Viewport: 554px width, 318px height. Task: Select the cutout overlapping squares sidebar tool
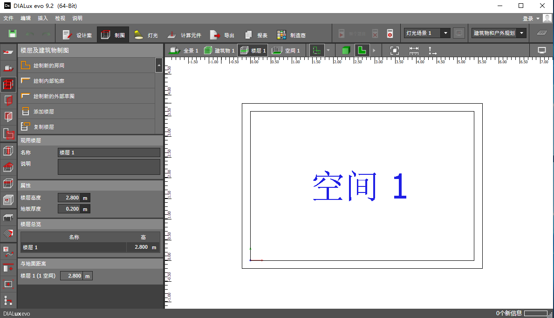pos(8,133)
